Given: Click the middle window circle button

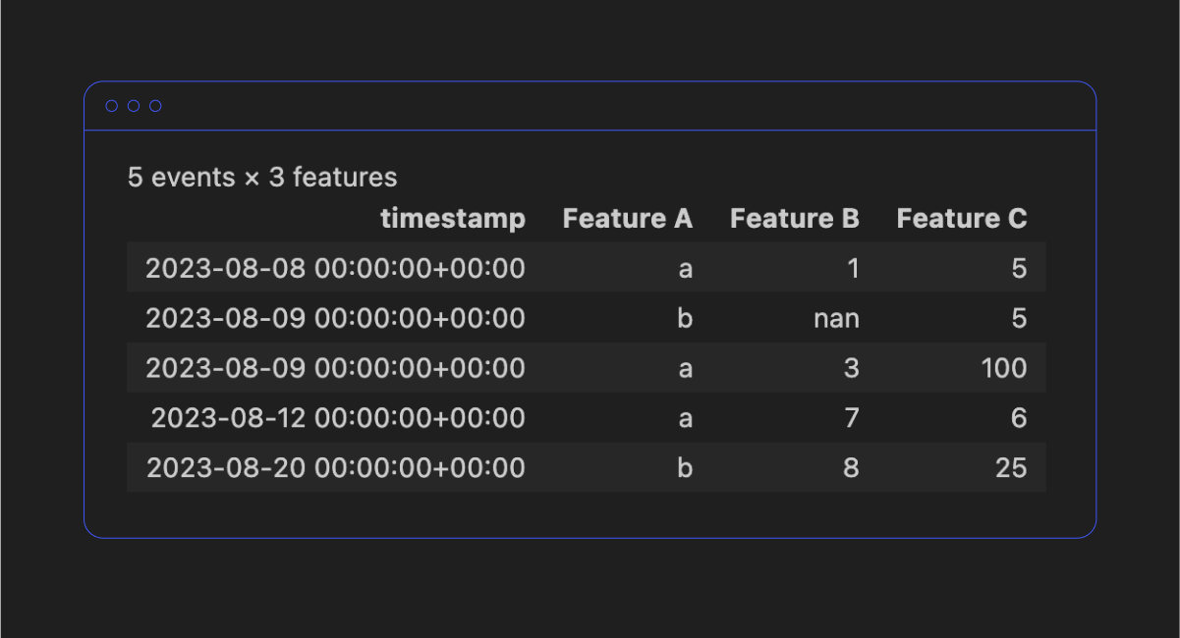Looking at the screenshot, I should click(134, 106).
